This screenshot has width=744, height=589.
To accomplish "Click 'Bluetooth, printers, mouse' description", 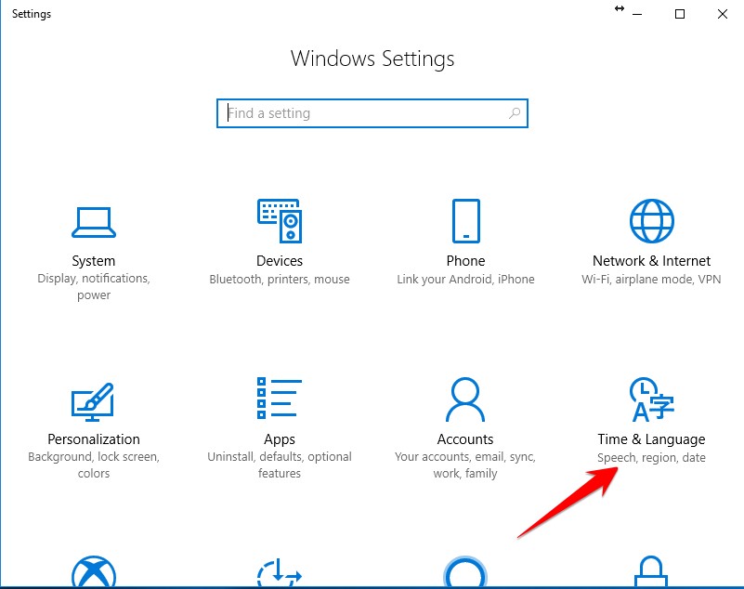I will pyautogui.click(x=280, y=279).
